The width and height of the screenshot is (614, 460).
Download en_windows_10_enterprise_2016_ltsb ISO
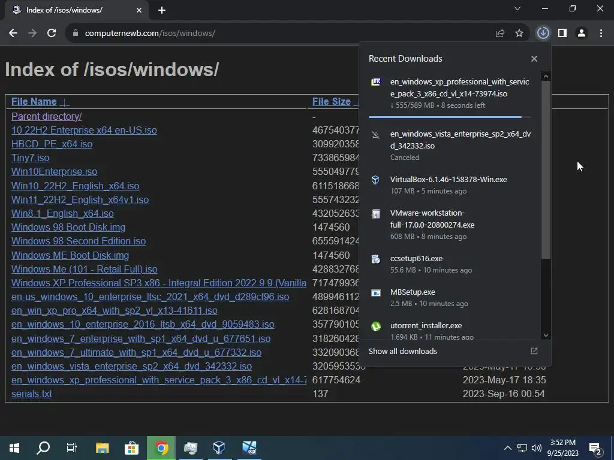tap(143, 324)
